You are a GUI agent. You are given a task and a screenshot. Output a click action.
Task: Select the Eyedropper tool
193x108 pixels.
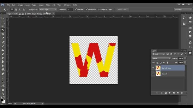pyautogui.click(x=3, y=38)
